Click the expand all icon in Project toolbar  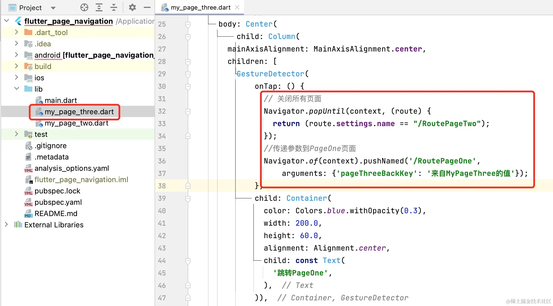tap(99, 8)
